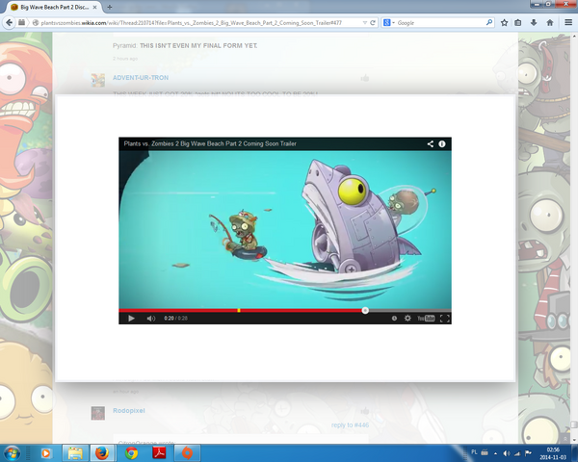The height and width of the screenshot is (462, 578).
Task: Click Rodopixel's avatar thumbnail
Action: click(x=98, y=413)
